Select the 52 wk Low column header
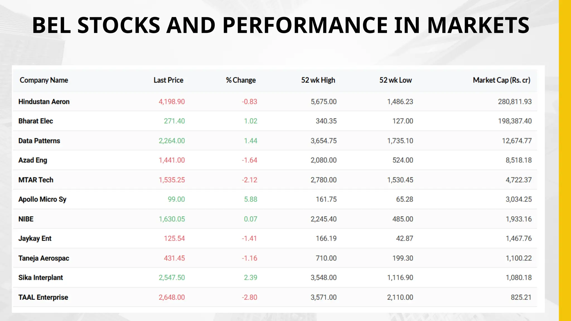The height and width of the screenshot is (321, 571). 395,80
